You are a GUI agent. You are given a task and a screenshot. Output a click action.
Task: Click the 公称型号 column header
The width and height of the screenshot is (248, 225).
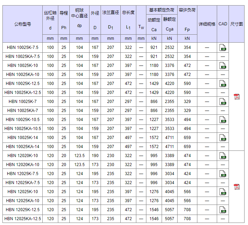click(23, 24)
